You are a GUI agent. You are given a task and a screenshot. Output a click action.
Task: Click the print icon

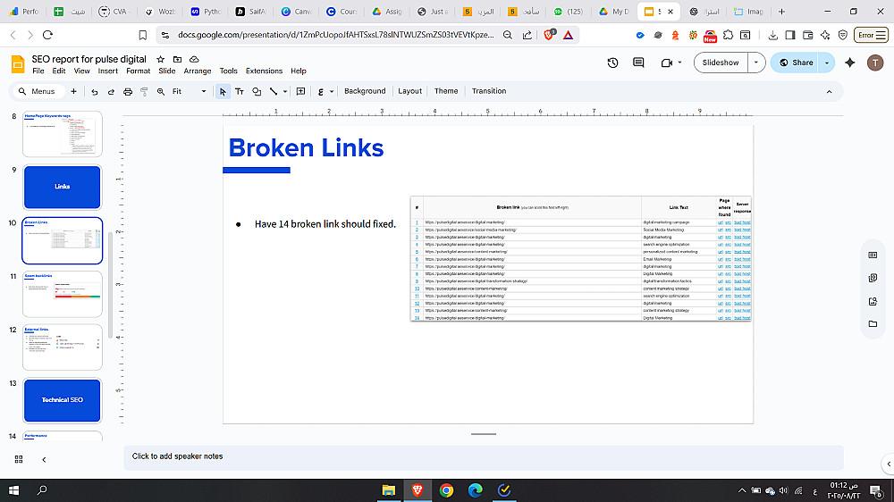pos(128,91)
